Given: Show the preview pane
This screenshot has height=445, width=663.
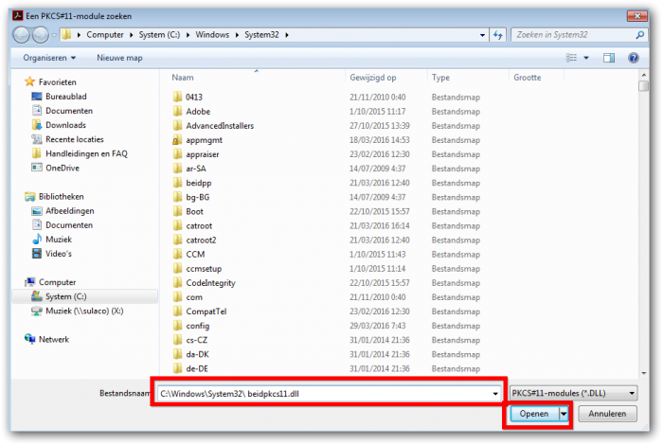Looking at the screenshot, I should point(609,58).
